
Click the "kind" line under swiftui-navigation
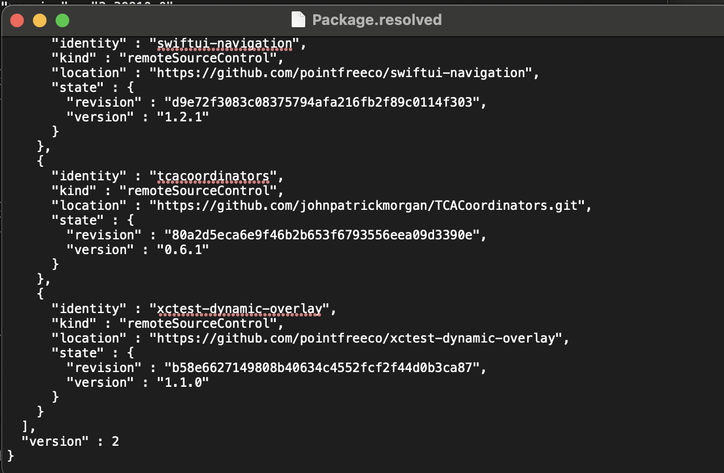tap(167, 58)
